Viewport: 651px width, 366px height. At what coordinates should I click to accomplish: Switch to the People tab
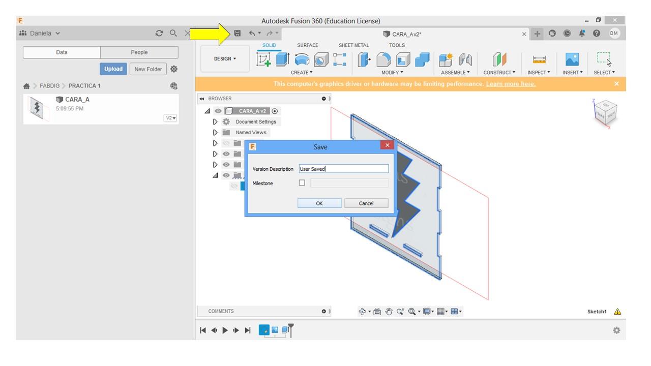click(139, 52)
